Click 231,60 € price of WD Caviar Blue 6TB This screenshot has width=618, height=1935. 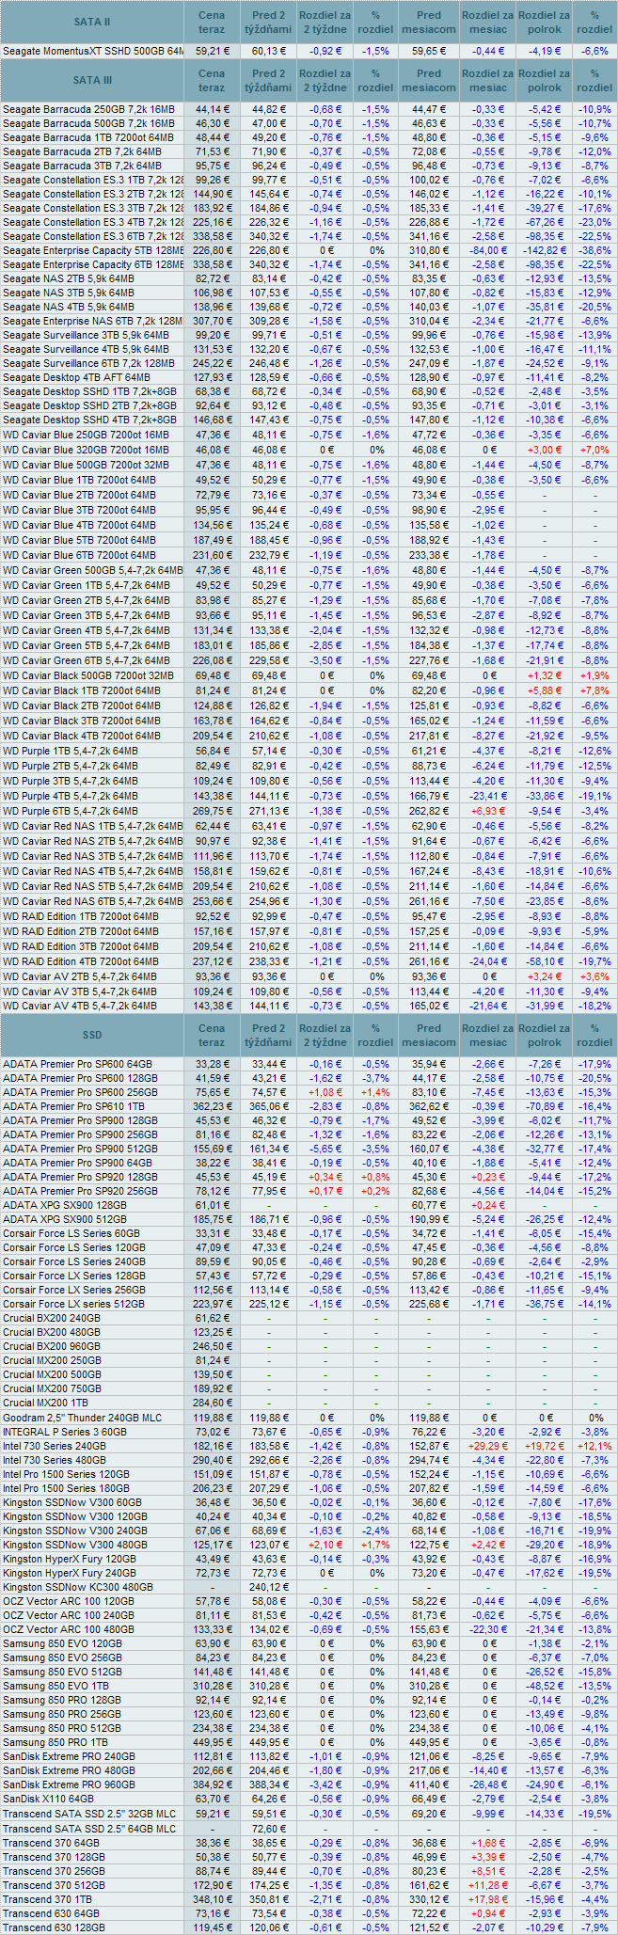(x=213, y=555)
